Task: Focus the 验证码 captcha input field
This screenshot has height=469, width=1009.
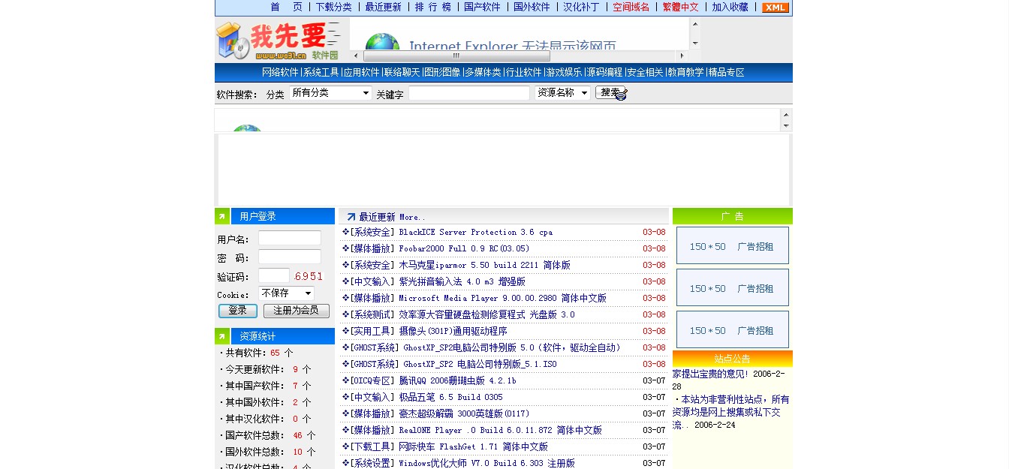Action: 274,275
